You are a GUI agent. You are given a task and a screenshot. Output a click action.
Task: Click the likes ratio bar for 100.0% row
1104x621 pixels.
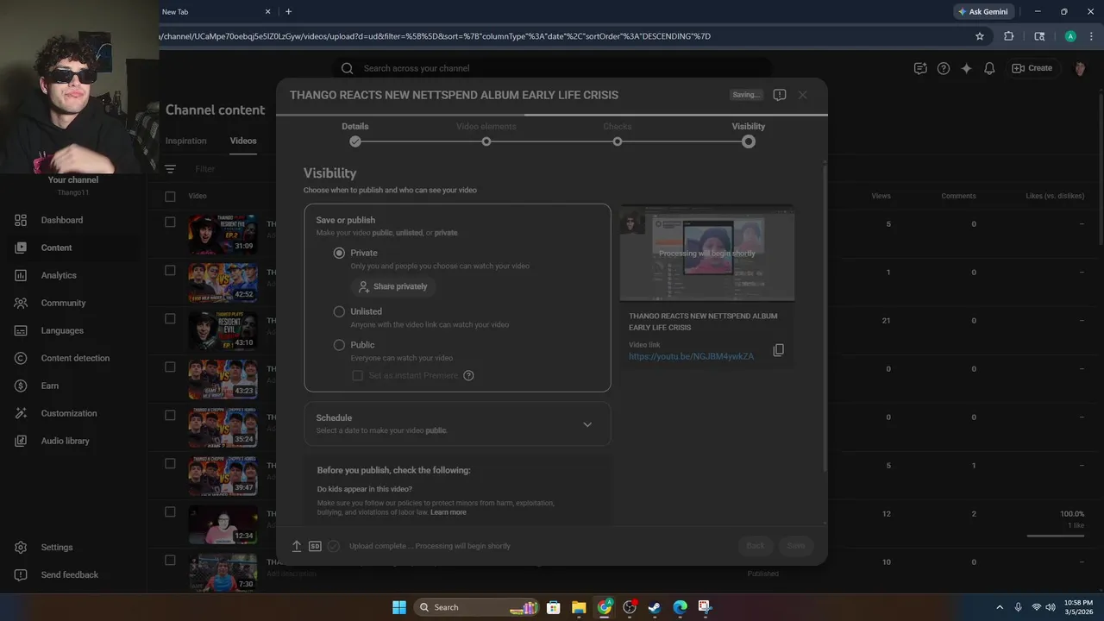pyautogui.click(x=1056, y=536)
